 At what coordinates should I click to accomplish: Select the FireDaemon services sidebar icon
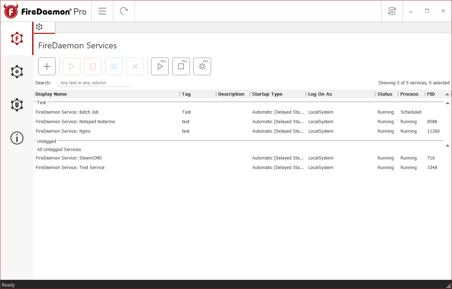click(17, 38)
